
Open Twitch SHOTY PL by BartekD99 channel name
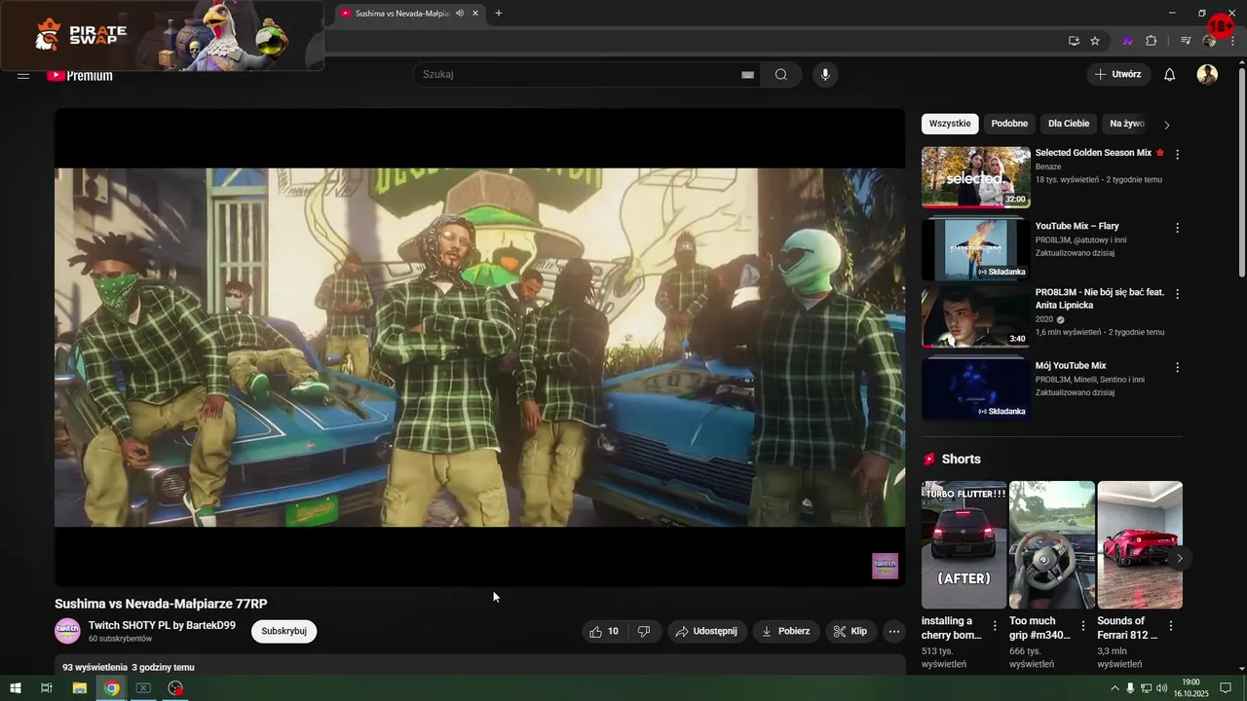[162, 625]
